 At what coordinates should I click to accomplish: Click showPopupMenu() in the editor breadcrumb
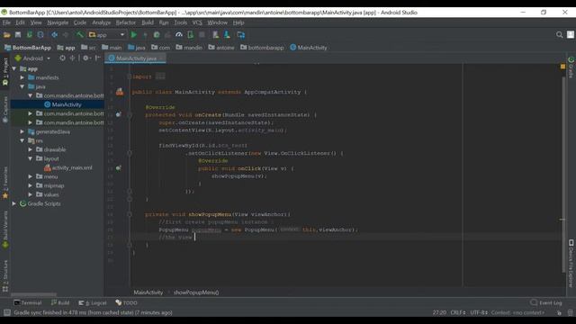point(196,292)
